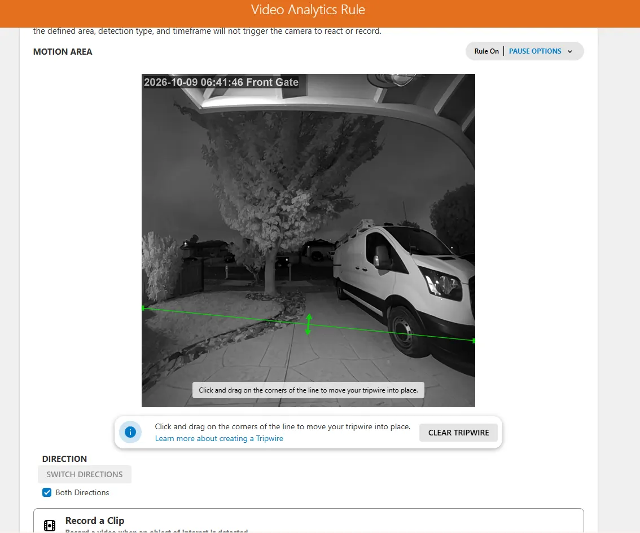This screenshot has width=640, height=533.
Task: Click the Rule On status label
Action: pos(486,51)
